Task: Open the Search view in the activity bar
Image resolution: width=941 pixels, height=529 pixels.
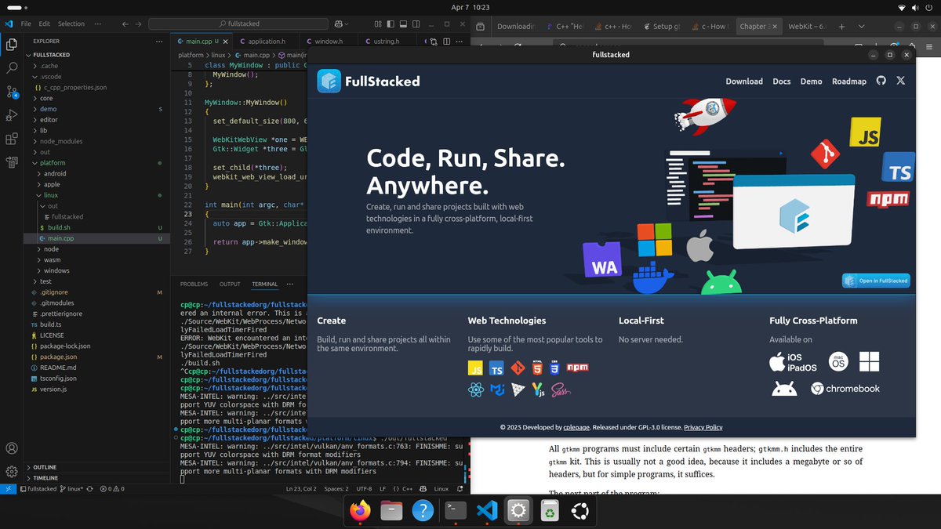Action: click(10, 69)
